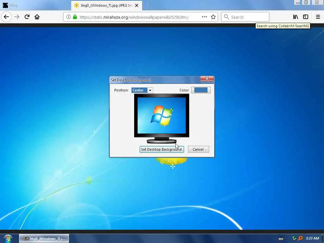Toggle the sidebar view icon
The width and height of the screenshot is (324, 243).
click(306, 17)
